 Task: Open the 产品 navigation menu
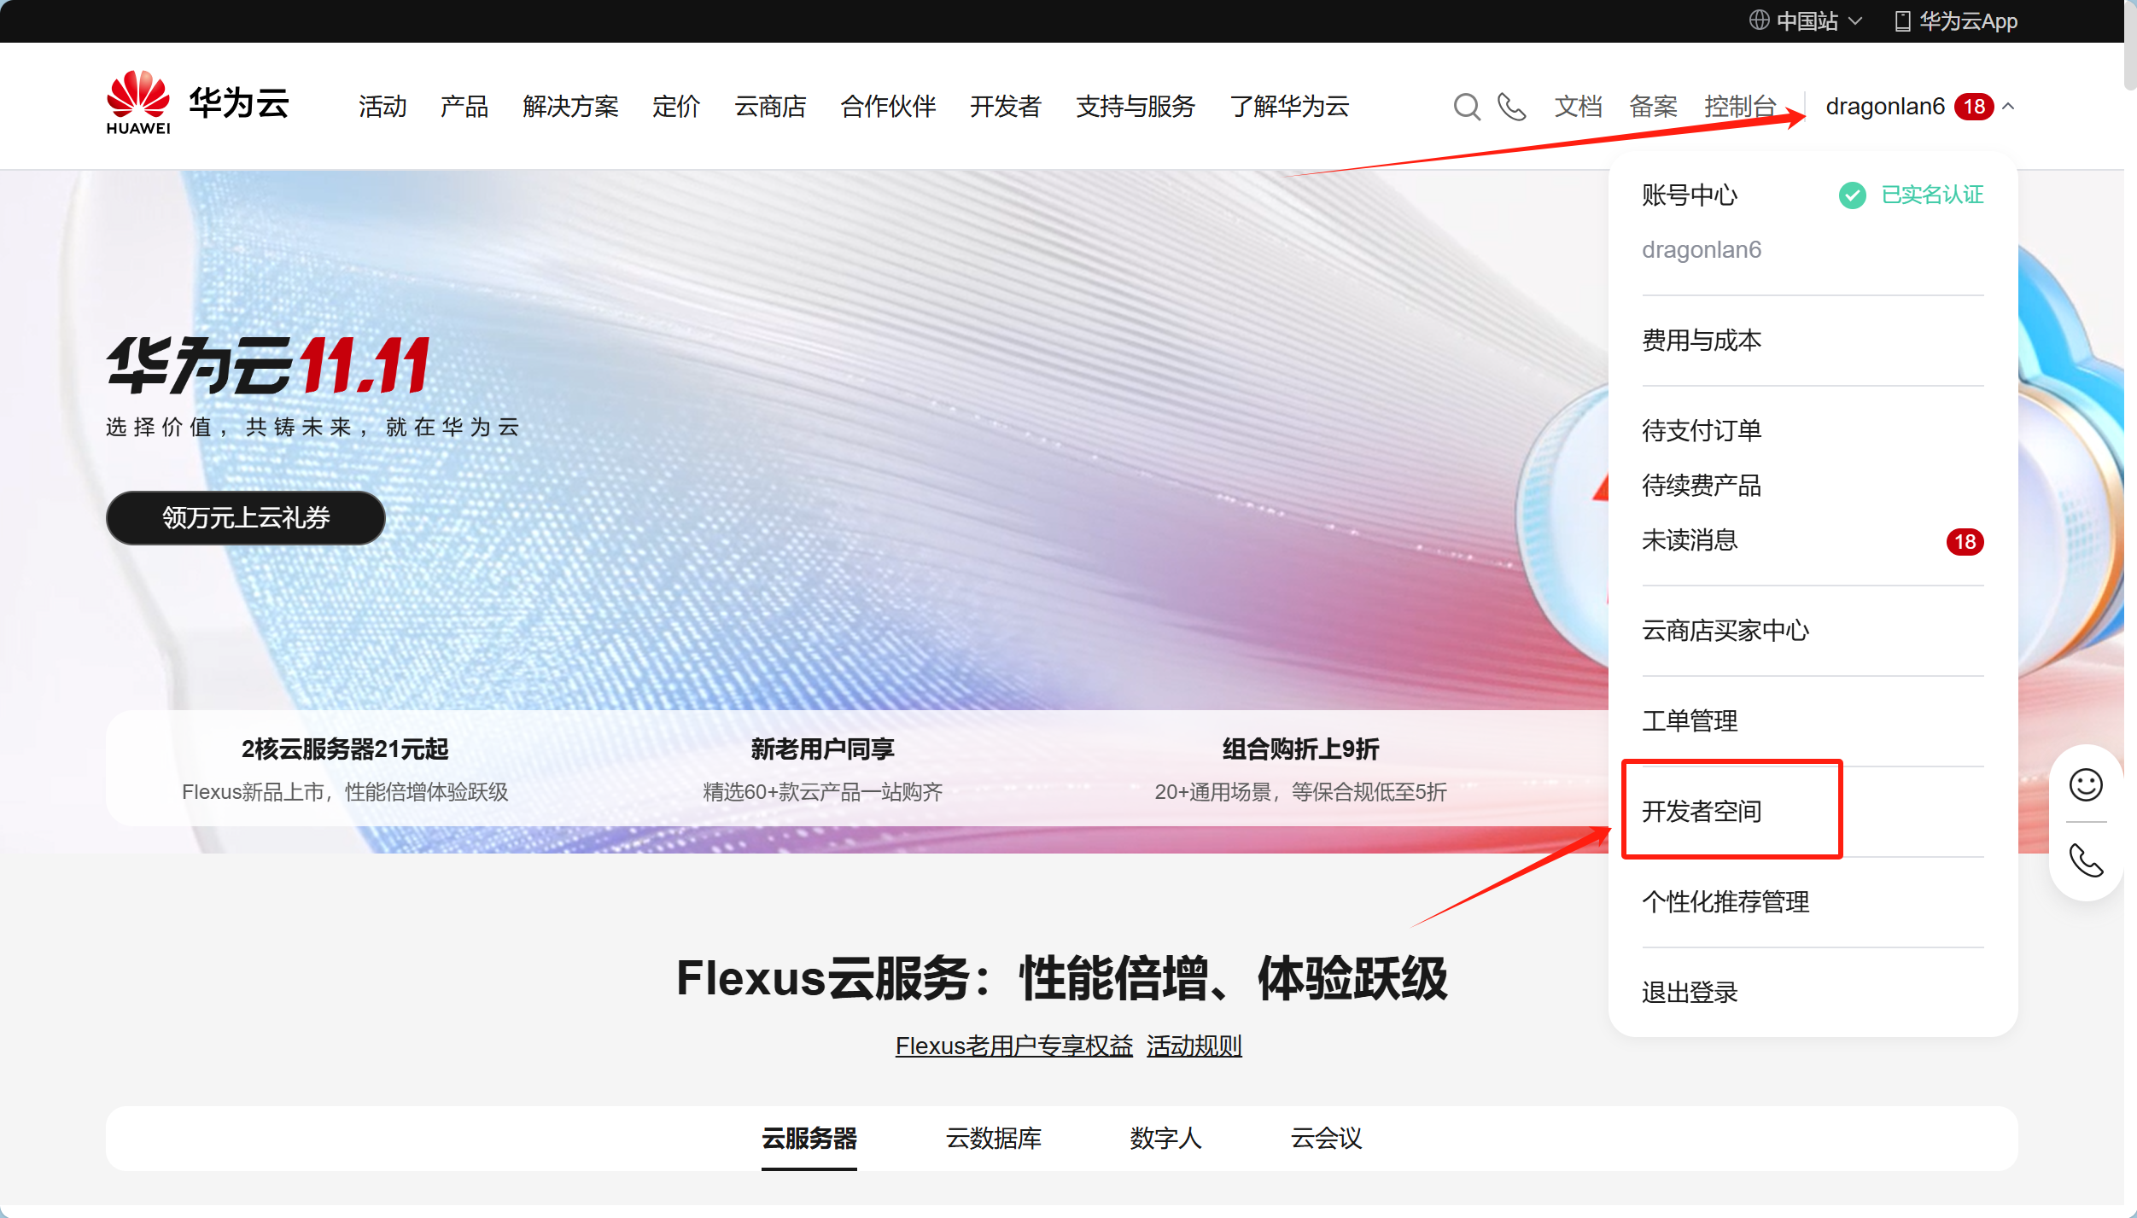[464, 107]
